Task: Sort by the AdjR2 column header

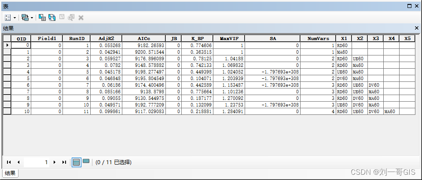Action: click(x=106, y=38)
